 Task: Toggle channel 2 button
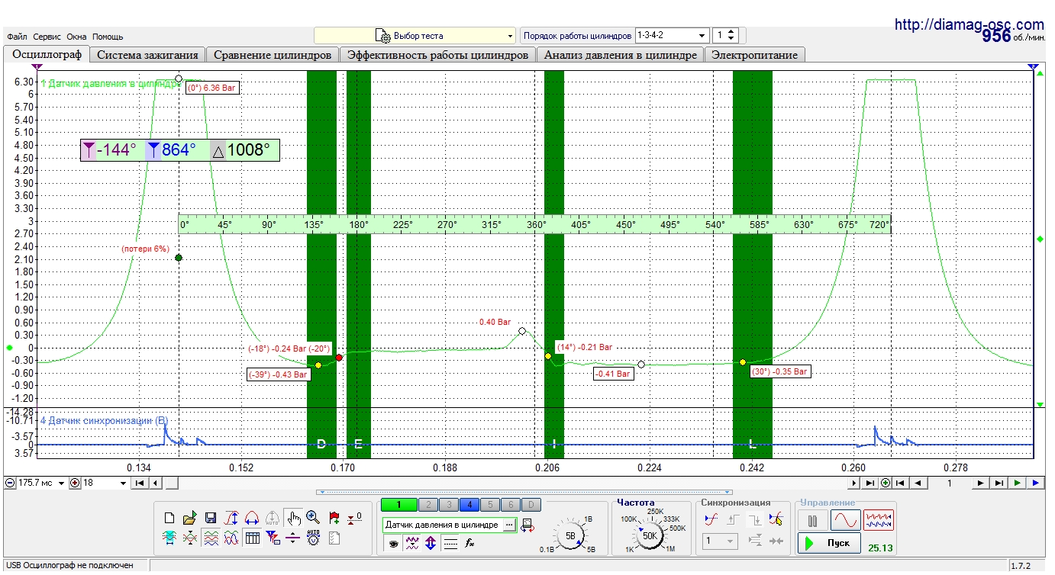pos(430,505)
